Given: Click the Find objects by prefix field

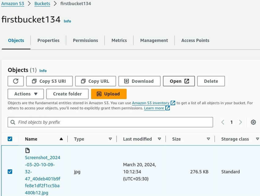Looking at the screenshot, I should click(110, 122).
